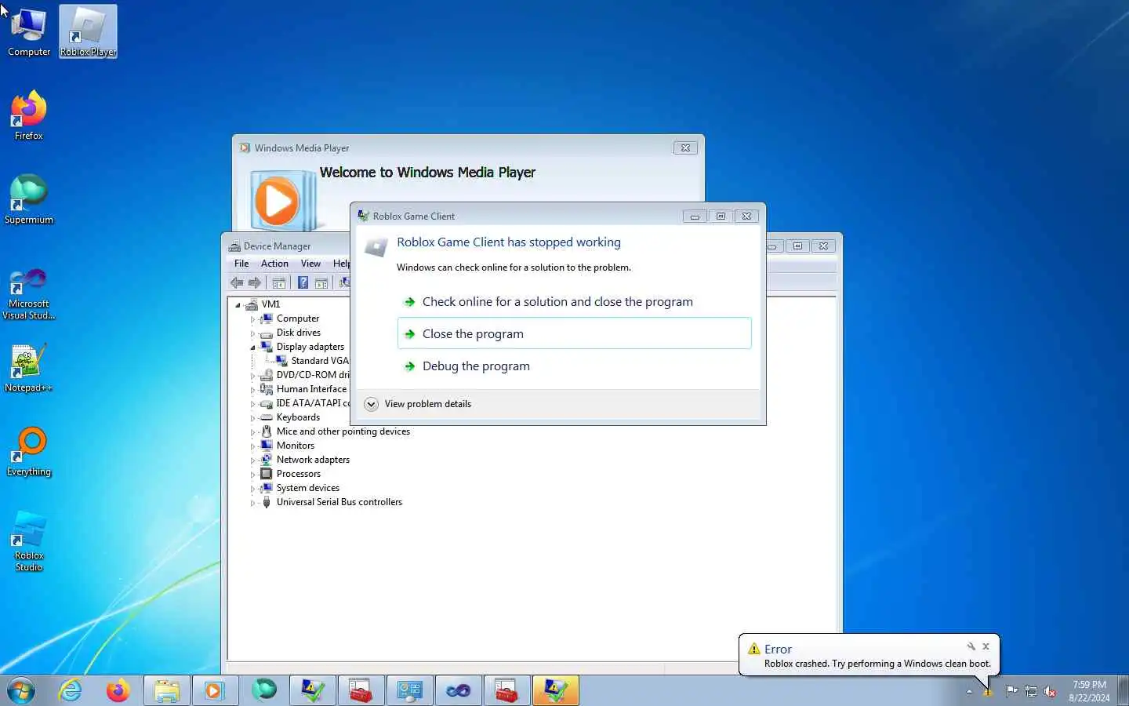Select the Human Interface devices tree label
The height and width of the screenshot is (706, 1129).
pyautogui.click(x=311, y=389)
